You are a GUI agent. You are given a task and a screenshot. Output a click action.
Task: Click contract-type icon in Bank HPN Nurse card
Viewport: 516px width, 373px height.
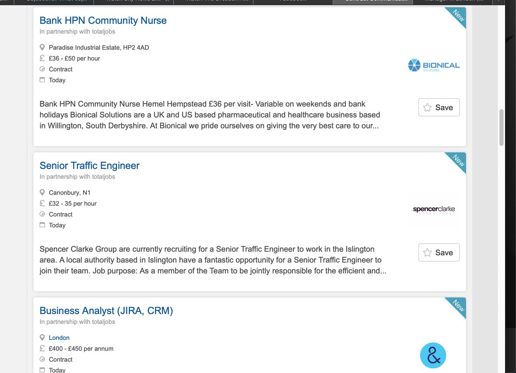point(42,69)
